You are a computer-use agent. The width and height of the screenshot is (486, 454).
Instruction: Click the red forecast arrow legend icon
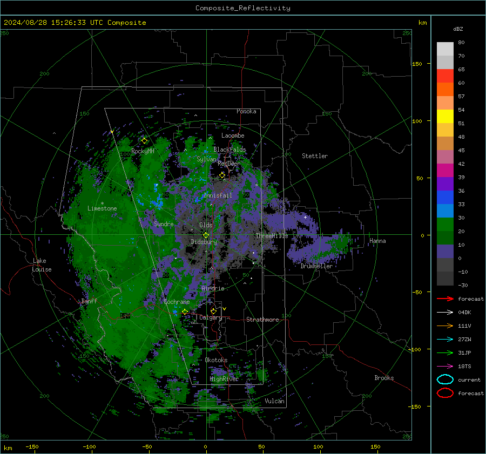[445, 299]
